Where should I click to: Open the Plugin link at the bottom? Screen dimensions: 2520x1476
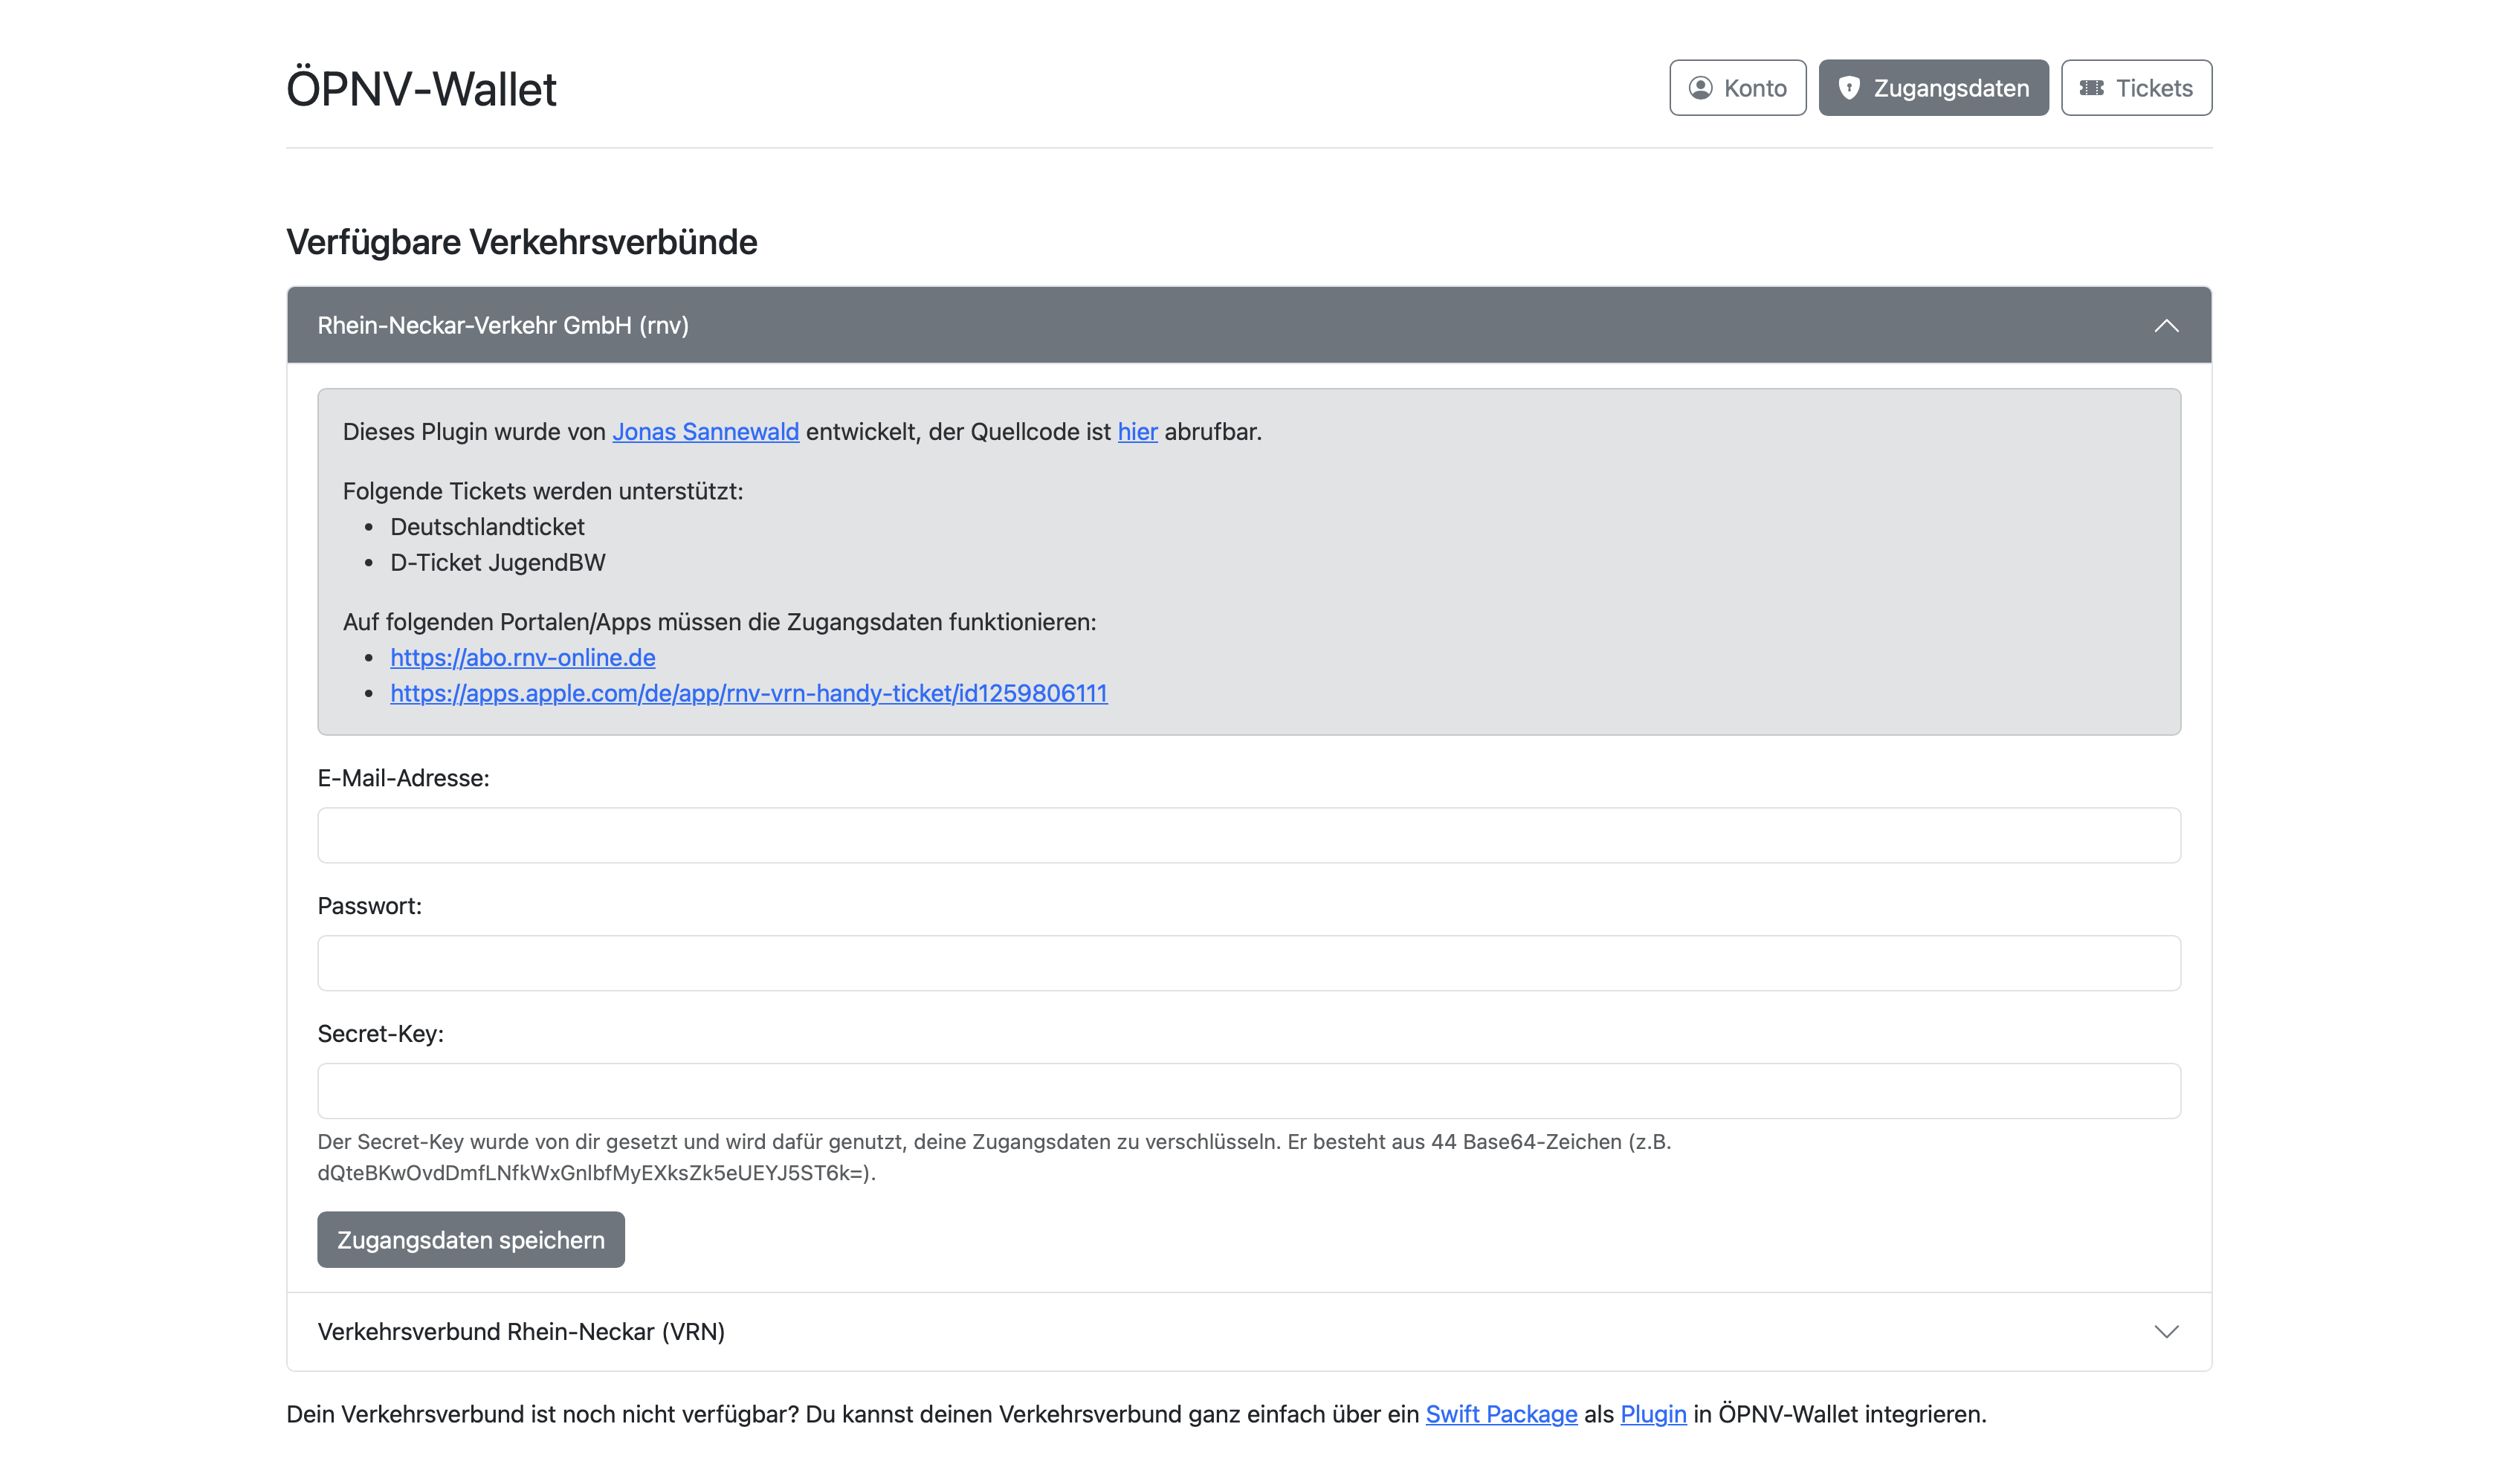[1653, 1414]
